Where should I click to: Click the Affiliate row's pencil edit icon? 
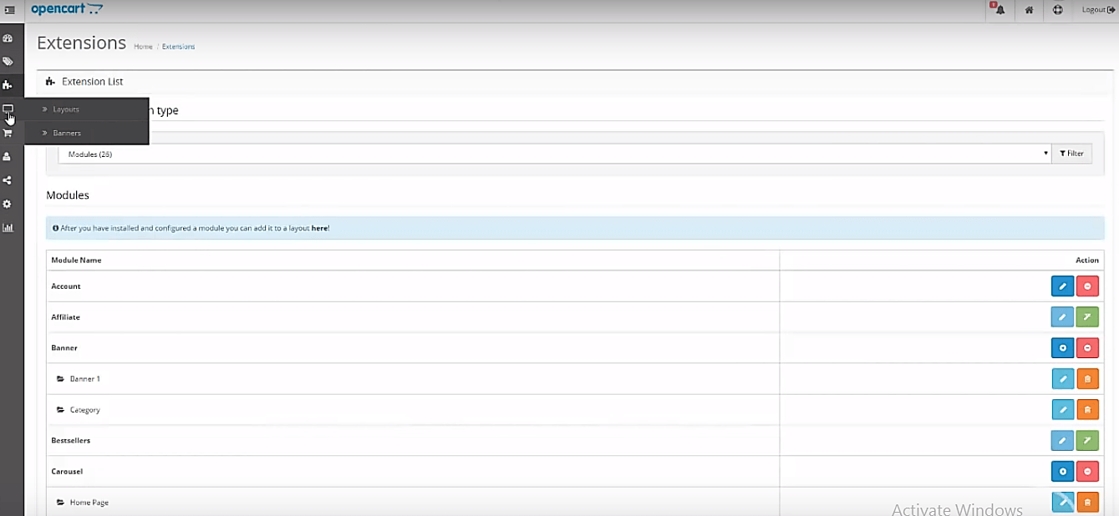[x=1062, y=317]
